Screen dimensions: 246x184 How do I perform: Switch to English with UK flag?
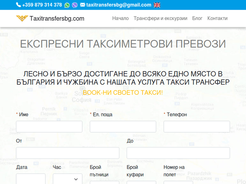tap(157, 5)
